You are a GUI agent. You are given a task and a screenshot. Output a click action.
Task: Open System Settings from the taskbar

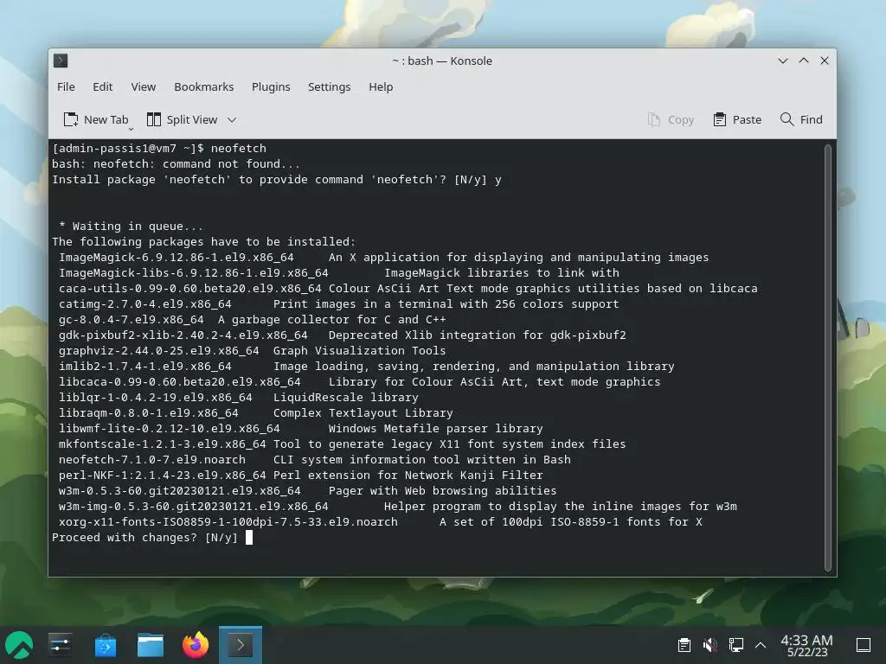coord(60,645)
